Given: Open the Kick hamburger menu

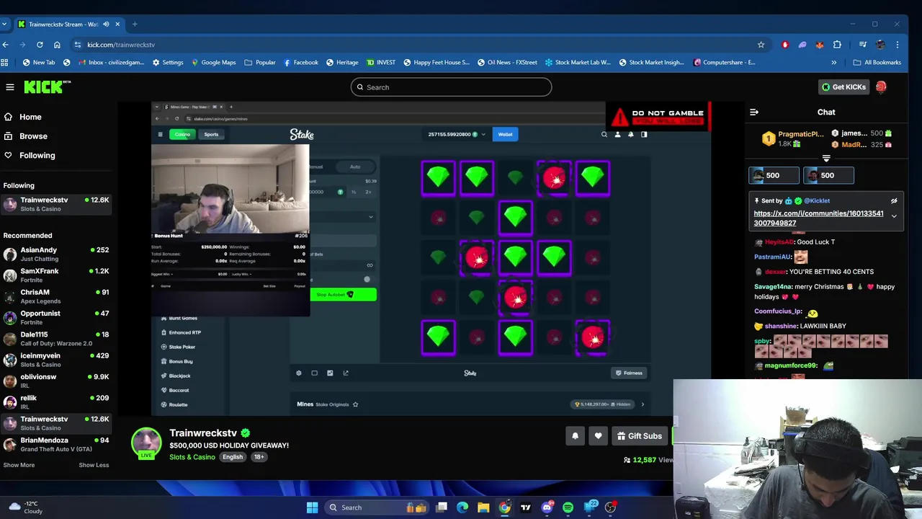Looking at the screenshot, I should 10,87.
